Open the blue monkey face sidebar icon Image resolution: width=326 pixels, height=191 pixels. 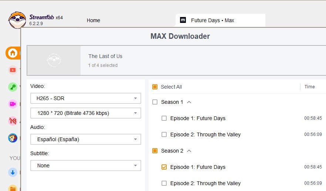pos(13,138)
